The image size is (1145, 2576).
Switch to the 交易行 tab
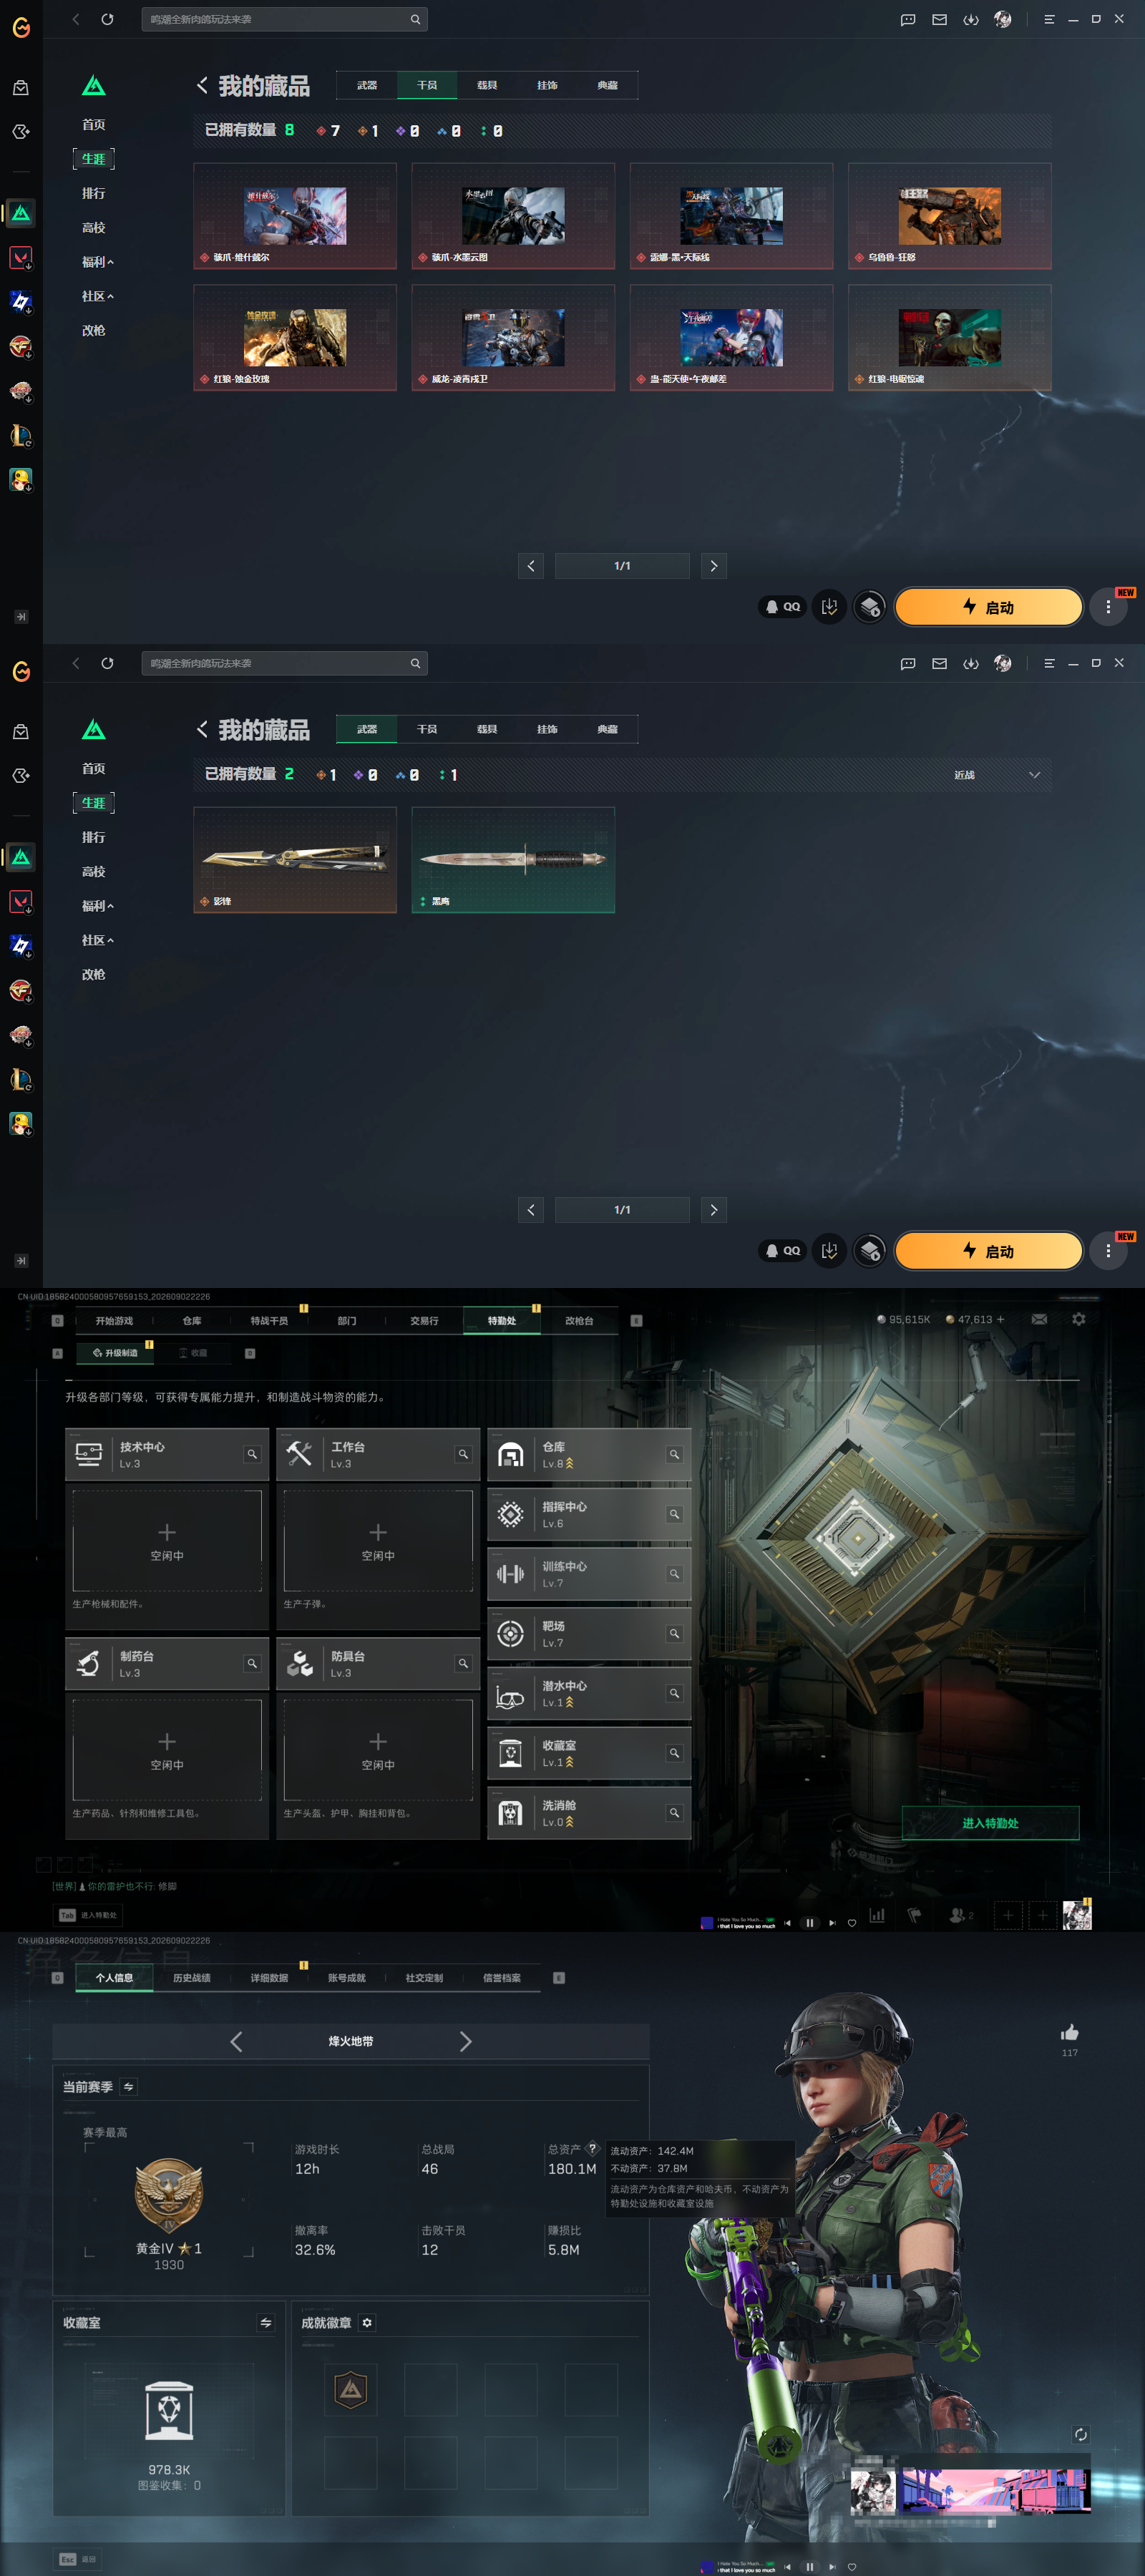pyautogui.click(x=424, y=1321)
